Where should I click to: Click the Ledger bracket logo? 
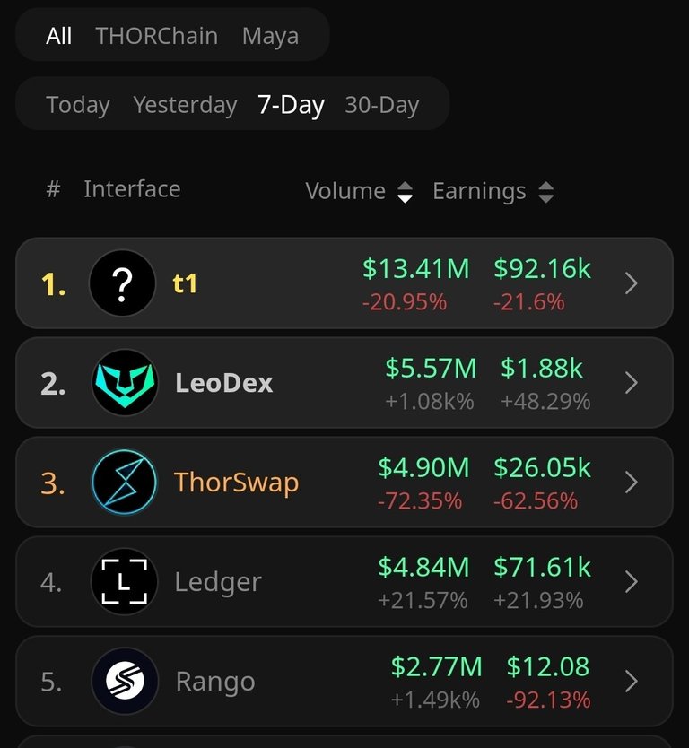tap(124, 581)
